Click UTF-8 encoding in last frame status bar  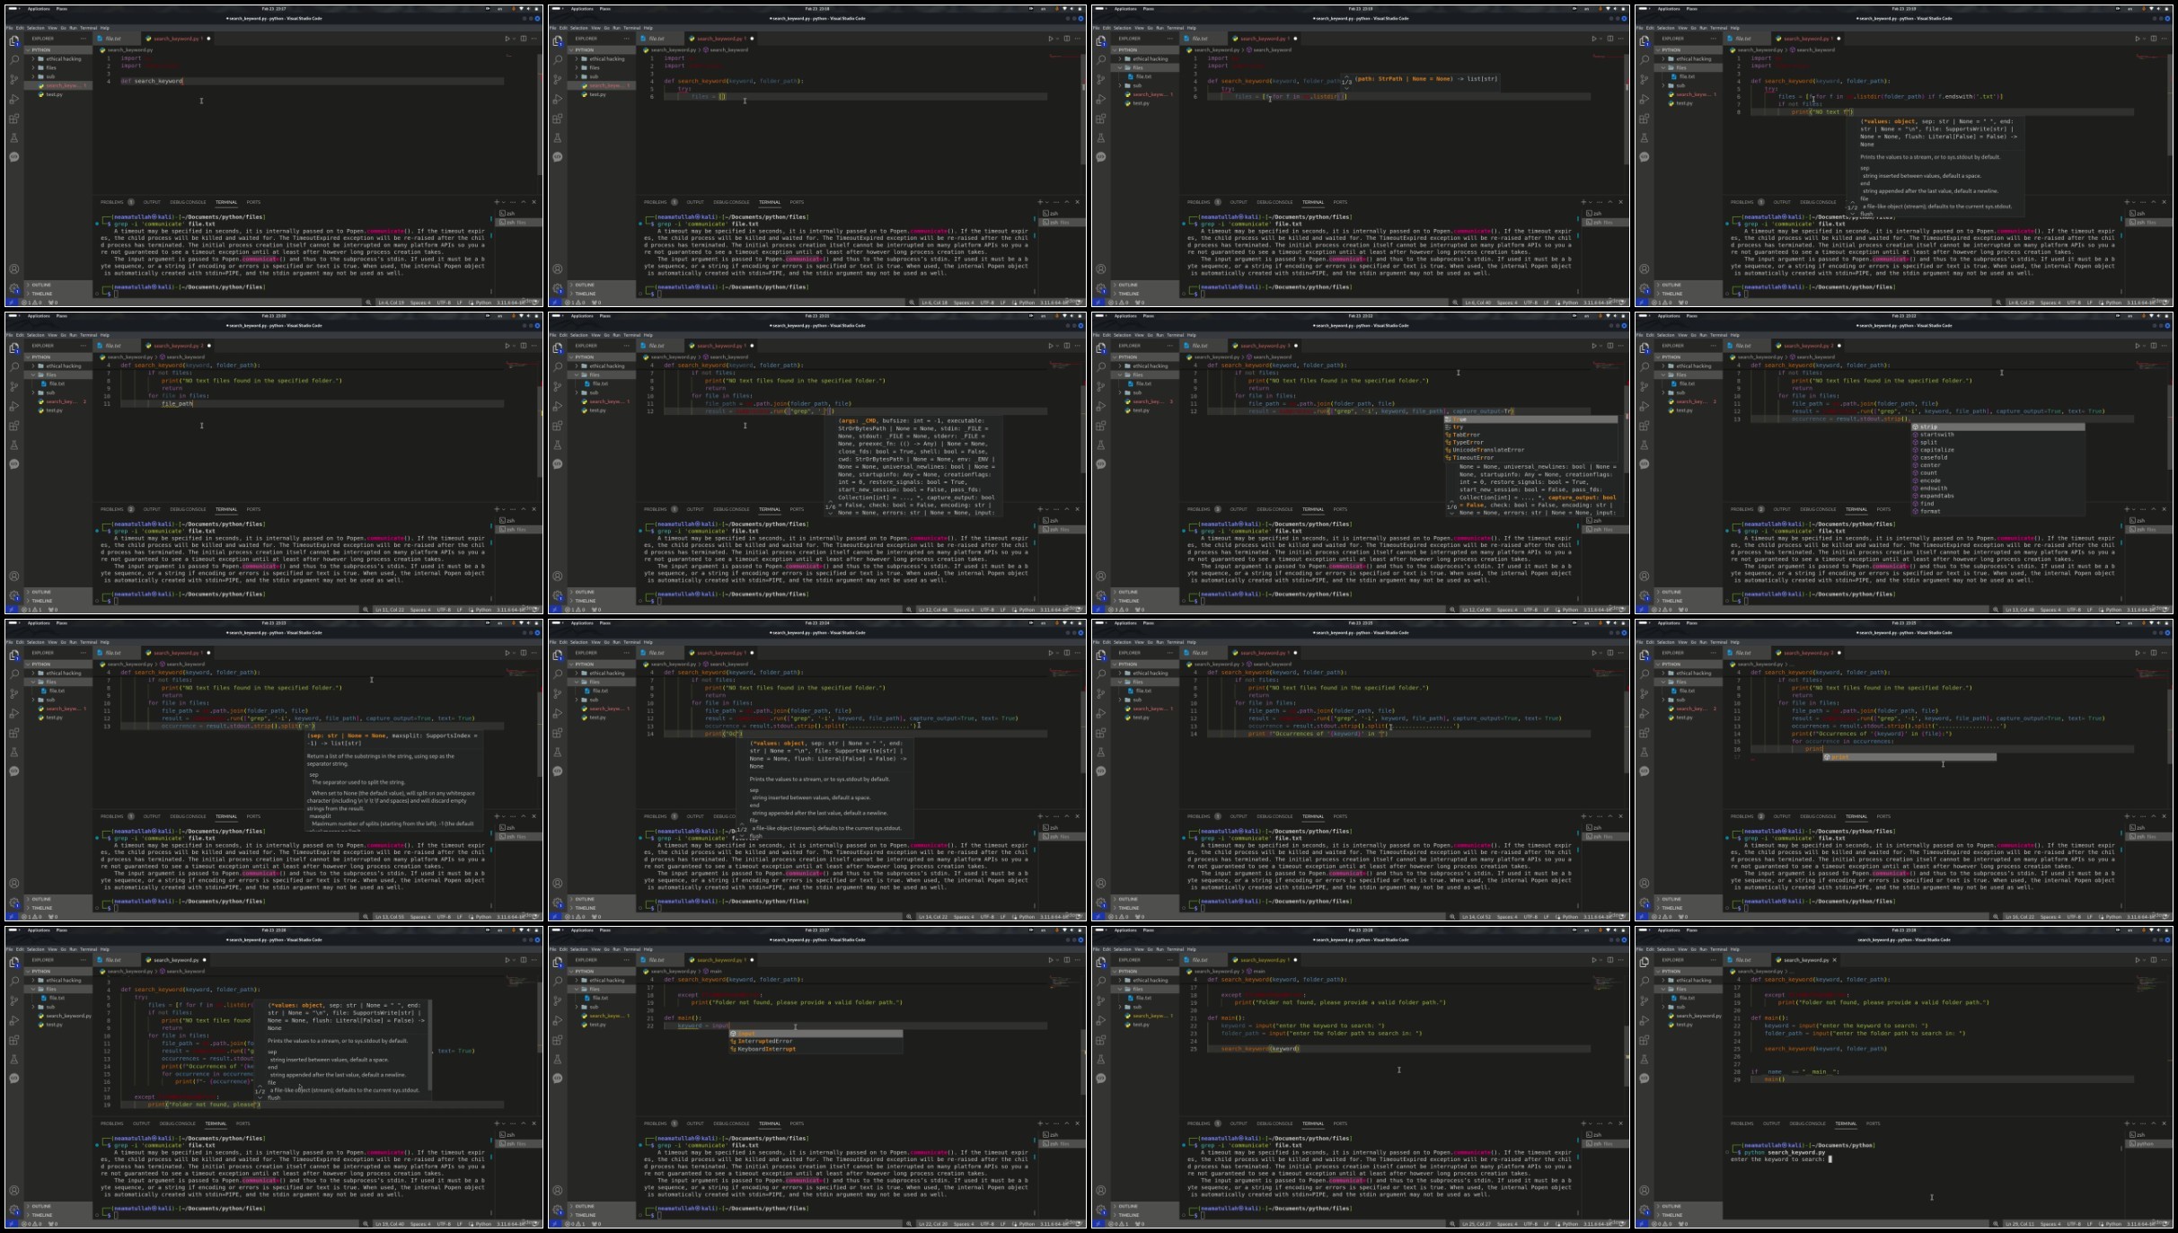(2074, 1224)
